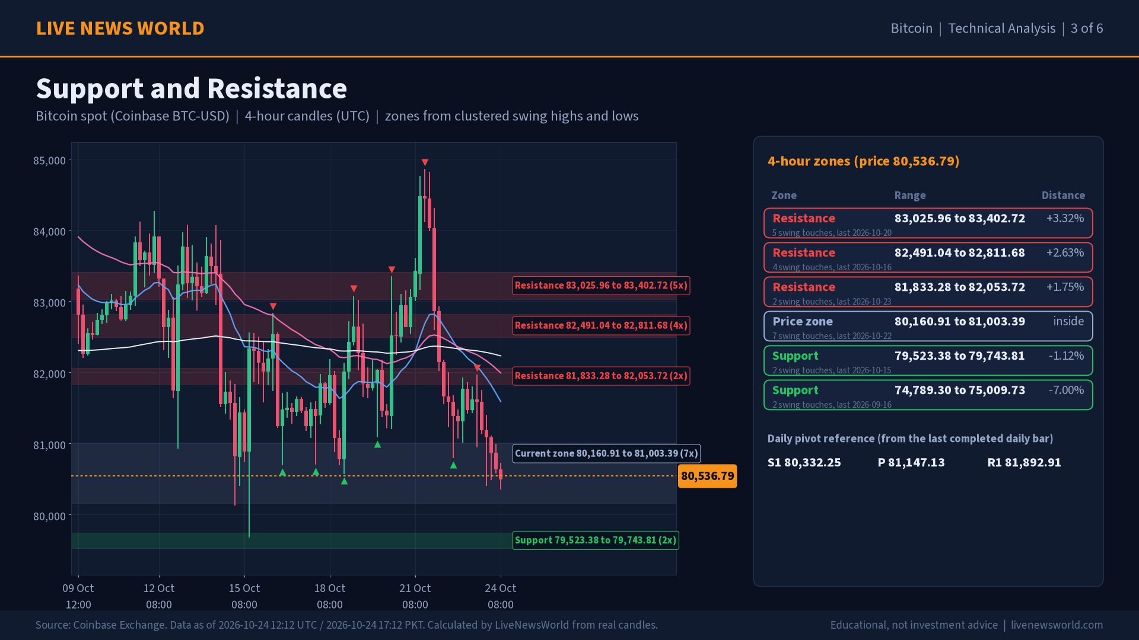
Task: Click the Zone column header
Action: pos(784,196)
